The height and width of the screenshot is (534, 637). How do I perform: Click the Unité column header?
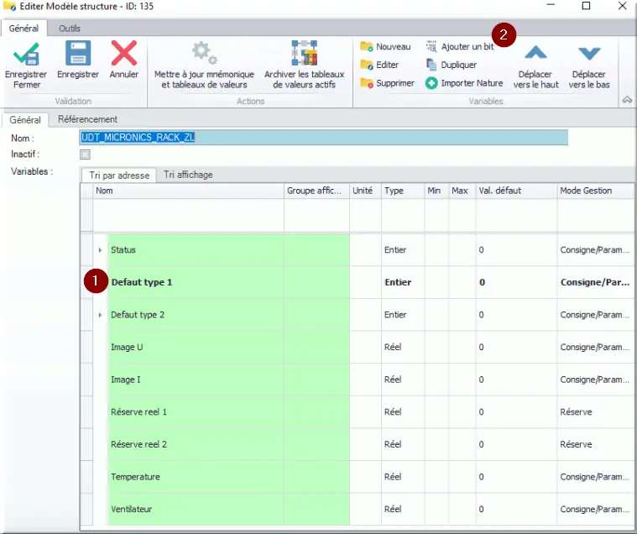[x=365, y=191]
